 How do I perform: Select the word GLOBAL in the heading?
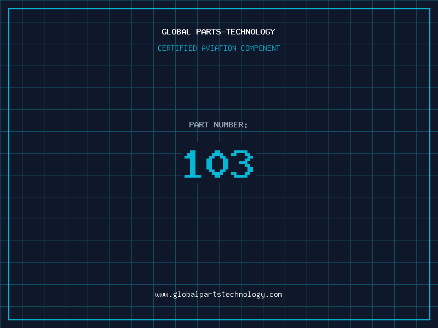176,32
